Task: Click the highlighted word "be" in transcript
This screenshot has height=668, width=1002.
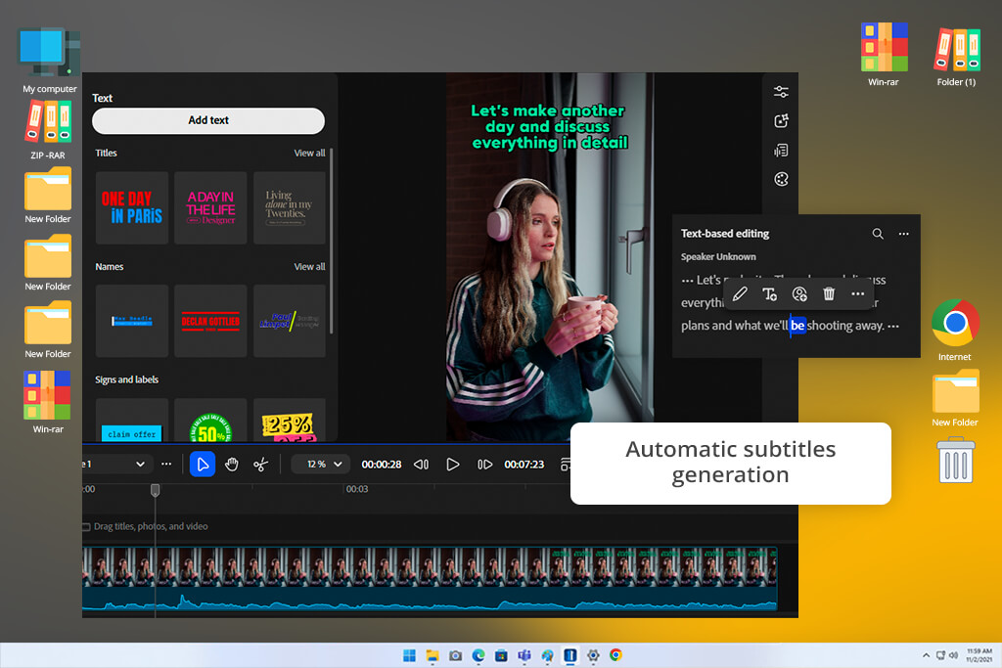Action: click(797, 325)
